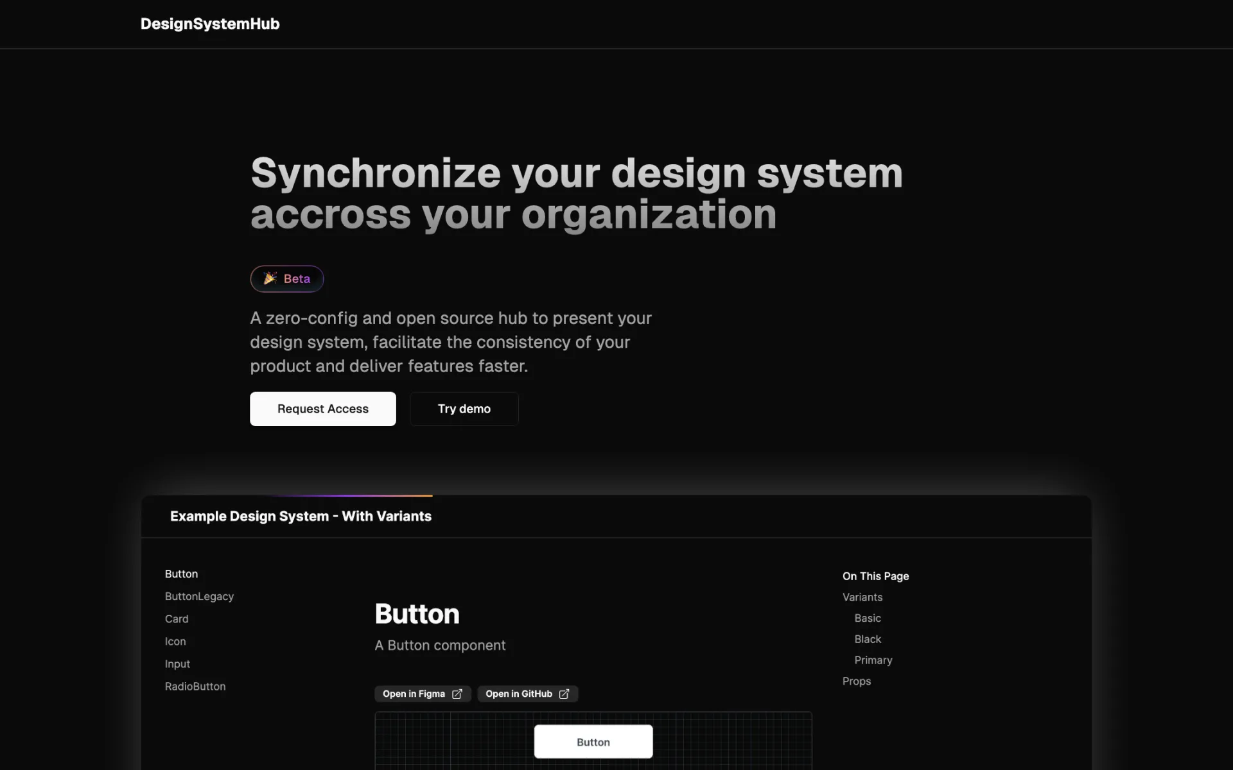Screen dimensions: 1233x770
Task: Jump to Variants in On This Page
Action: click(862, 597)
